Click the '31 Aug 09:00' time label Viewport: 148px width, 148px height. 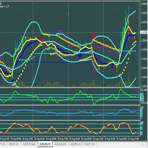(122, 139)
